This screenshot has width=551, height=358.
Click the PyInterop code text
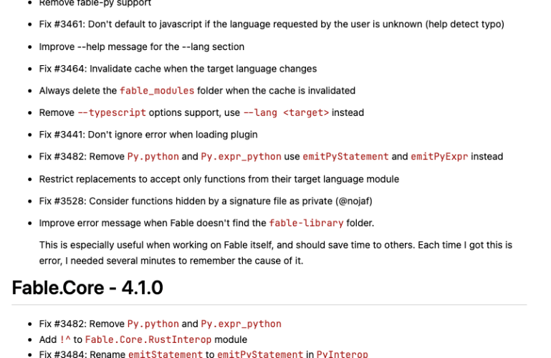point(342,354)
